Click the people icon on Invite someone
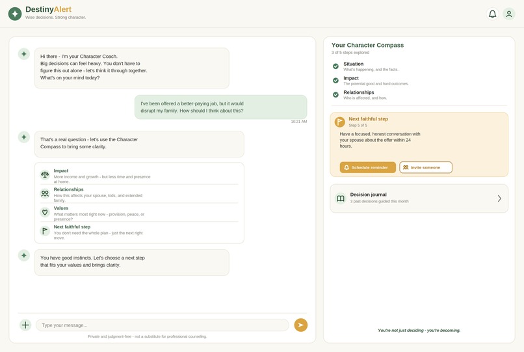This screenshot has width=524, height=352. pyautogui.click(x=406, y=167)
